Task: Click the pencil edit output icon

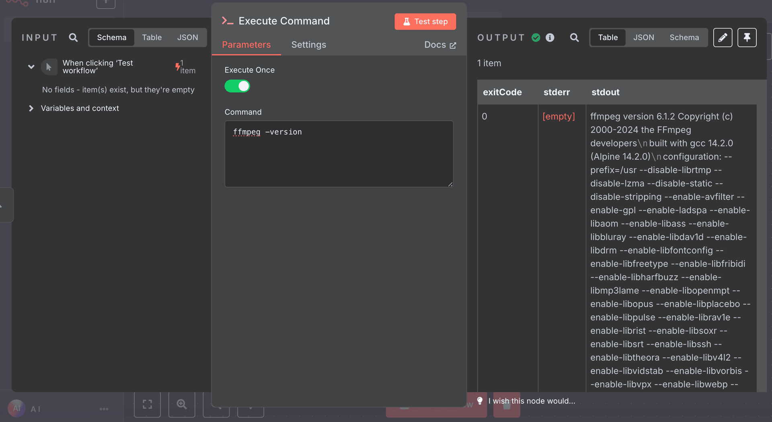Action: (723, 38)
